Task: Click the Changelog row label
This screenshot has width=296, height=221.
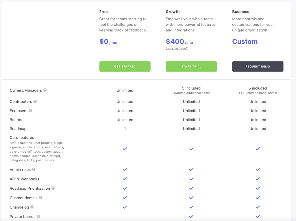Action: coord(19,207)
